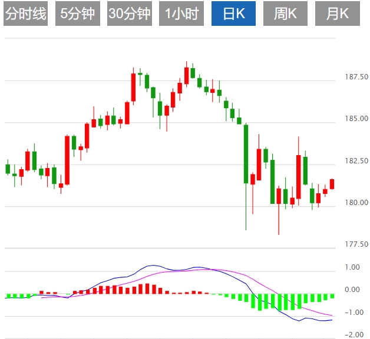
Task: Select the 5分钟 interval tab
Action: 78,14
